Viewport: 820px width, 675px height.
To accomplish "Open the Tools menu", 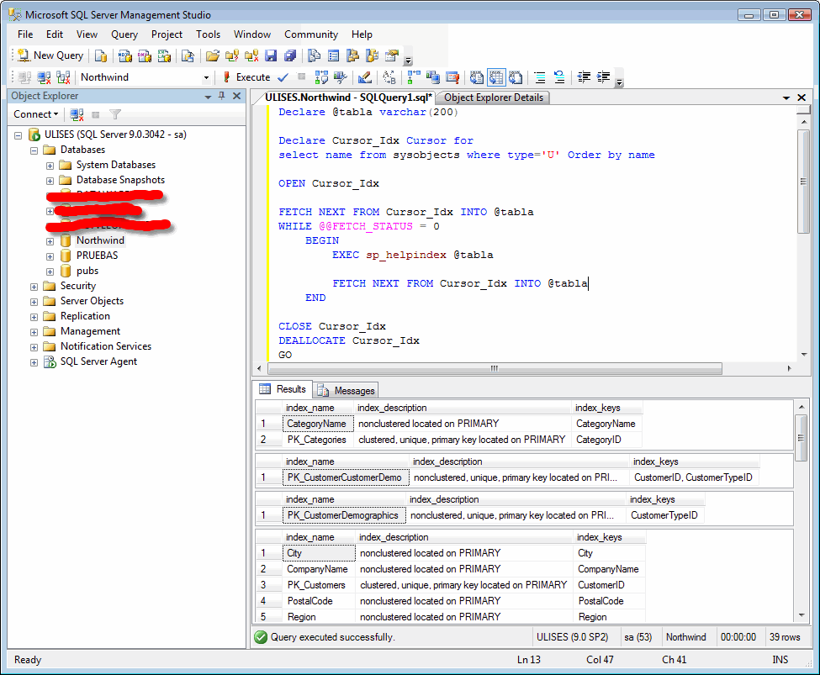I will pos(208,34).
